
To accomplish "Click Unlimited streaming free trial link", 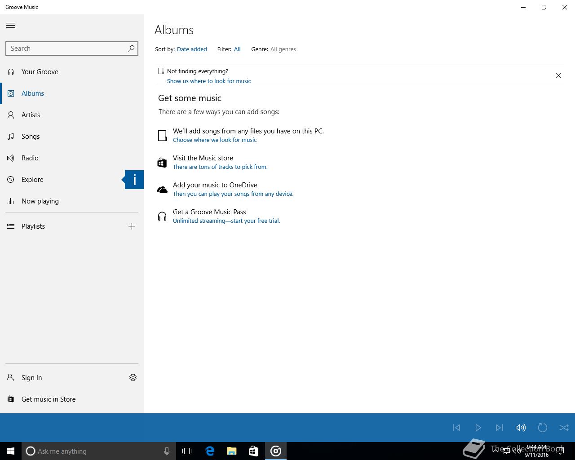I will coord(226,221).
